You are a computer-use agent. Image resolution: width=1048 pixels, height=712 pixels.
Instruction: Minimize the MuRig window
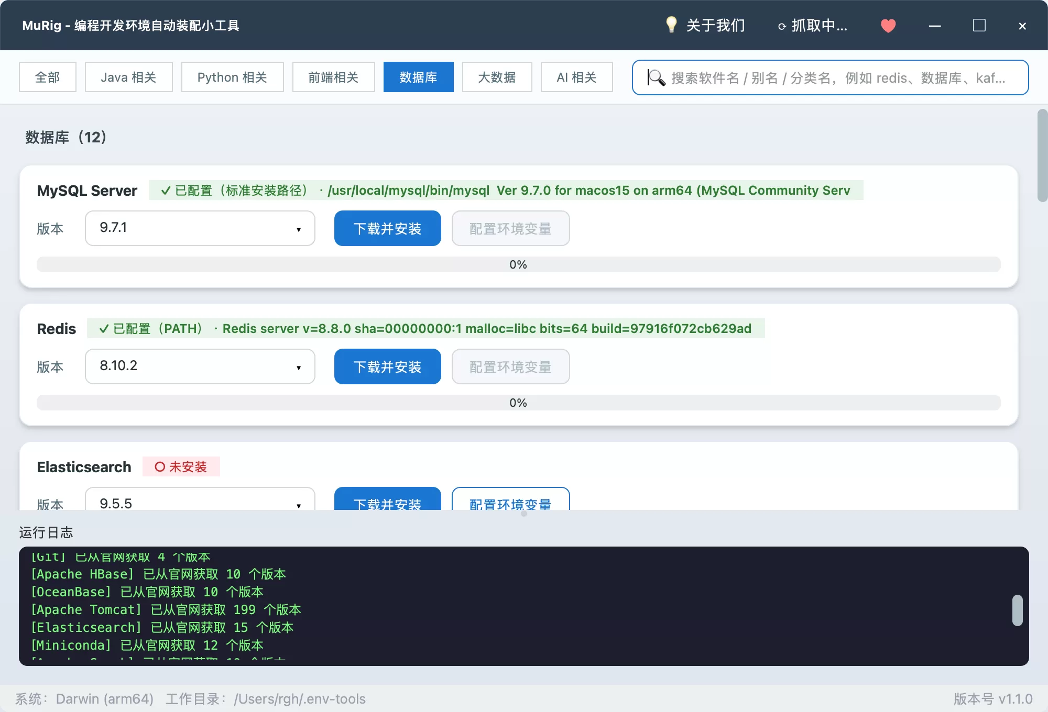[935, 26]
